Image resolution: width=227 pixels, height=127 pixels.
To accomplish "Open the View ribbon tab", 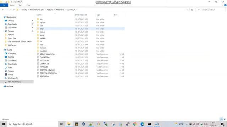I will tap(28, 5).
